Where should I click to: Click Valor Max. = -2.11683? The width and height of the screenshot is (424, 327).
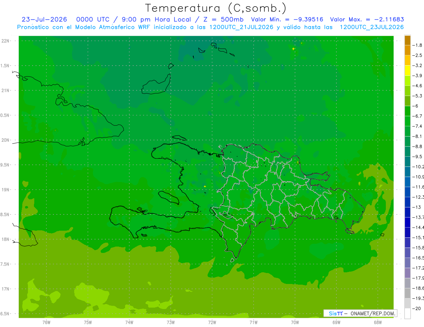tap(367, 19)
